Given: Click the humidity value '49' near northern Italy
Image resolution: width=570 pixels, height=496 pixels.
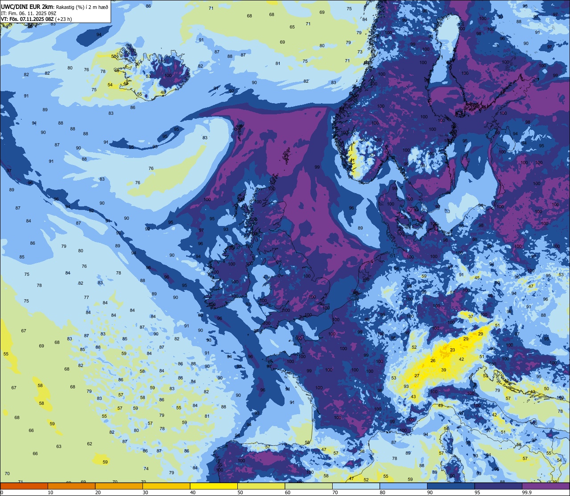Looking at the screenshot, I should pyautogui.click(x=440, y=405).
